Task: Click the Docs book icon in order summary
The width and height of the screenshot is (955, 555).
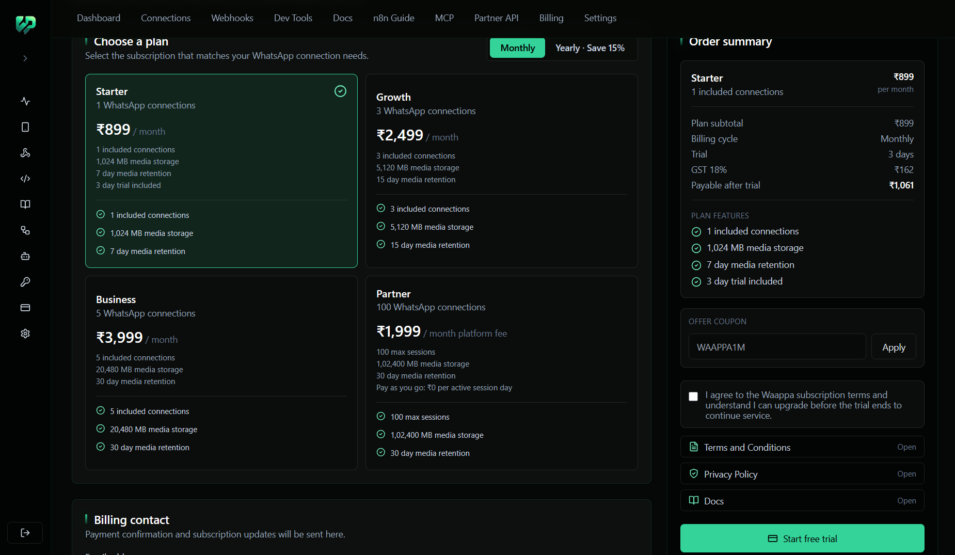Action: (694, 500)
